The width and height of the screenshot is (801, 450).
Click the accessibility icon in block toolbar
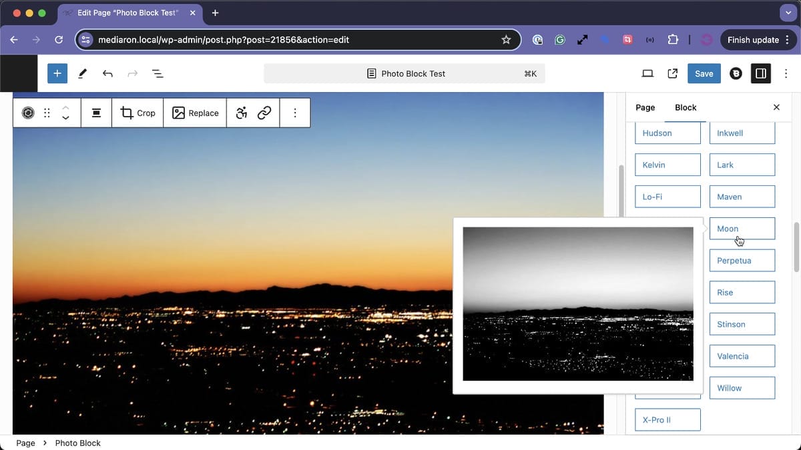coord(242,113)
